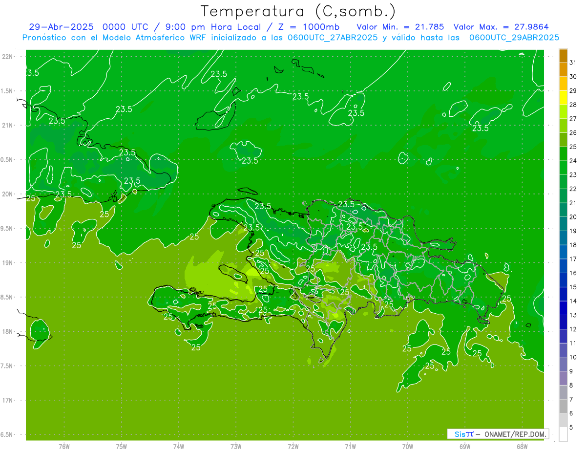Click the "19N" latitude axis label
The image size is (586, 453).
(8, 263)
